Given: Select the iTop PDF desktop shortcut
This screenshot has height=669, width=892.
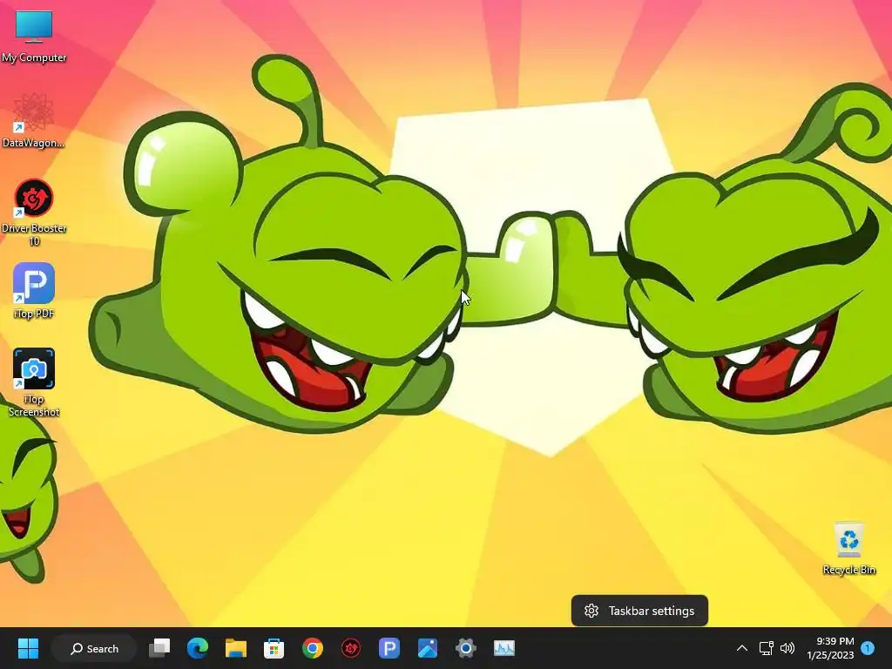Looking at the screenshot, I should [x=34, y=291].
